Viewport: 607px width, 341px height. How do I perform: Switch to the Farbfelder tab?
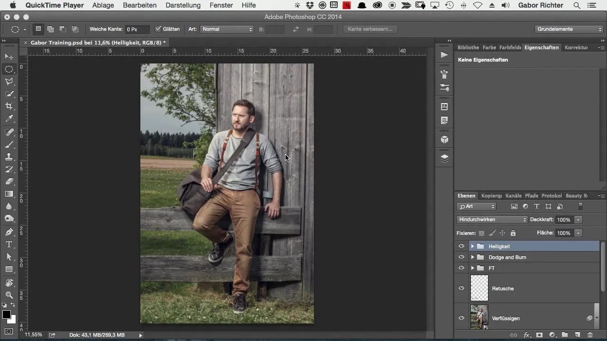[x=510, y=47]
